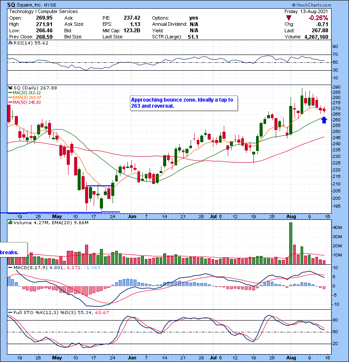The height and width of the screenshot is (362, 349).
Task: Click the Low value 266.46
Action: (x=44, y=31)
